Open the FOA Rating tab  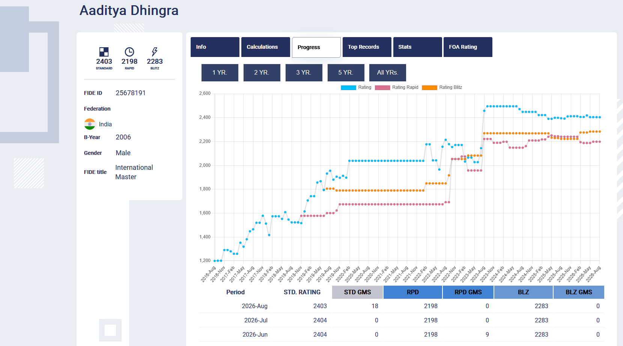pyautogui.click(x=468, y=47)
